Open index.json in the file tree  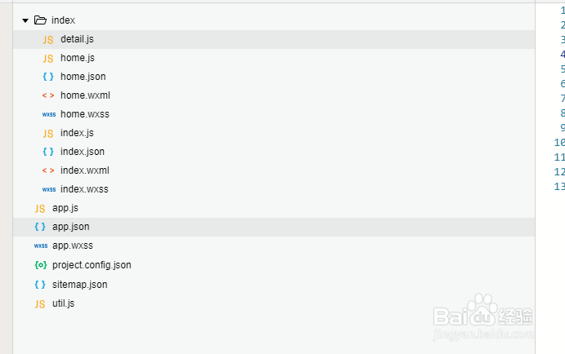pyautogui.click(x=82, y=152)
